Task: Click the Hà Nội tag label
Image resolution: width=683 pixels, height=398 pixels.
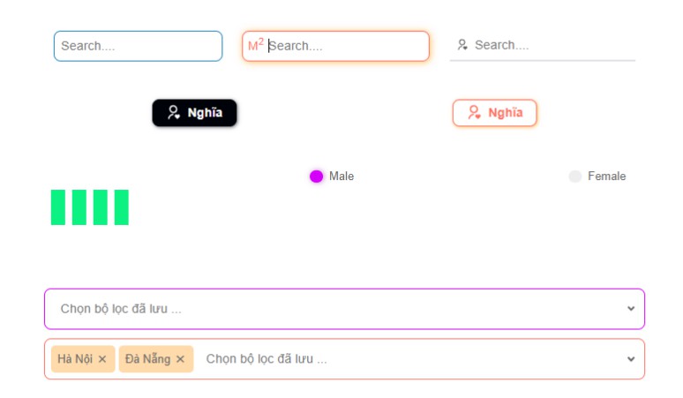Action: point(75,359)
